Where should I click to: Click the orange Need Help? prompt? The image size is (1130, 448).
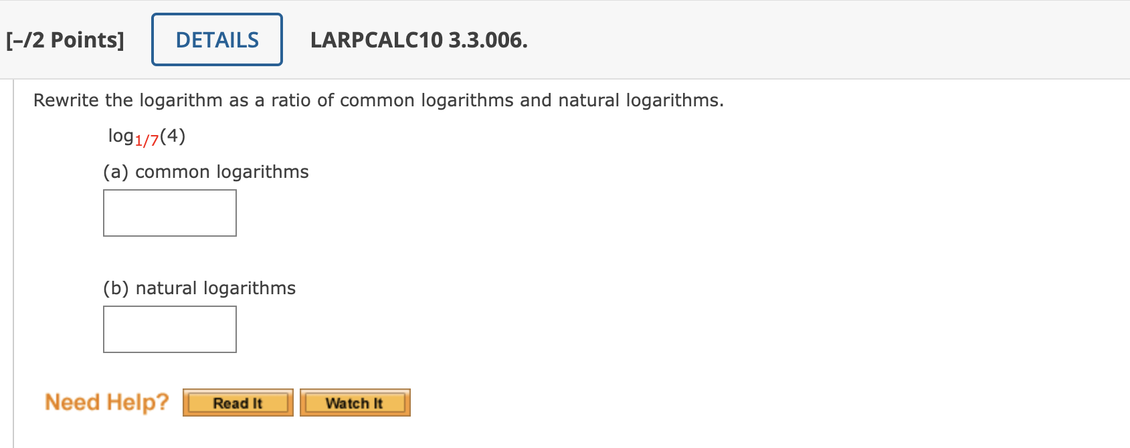[x=106, y=401]
